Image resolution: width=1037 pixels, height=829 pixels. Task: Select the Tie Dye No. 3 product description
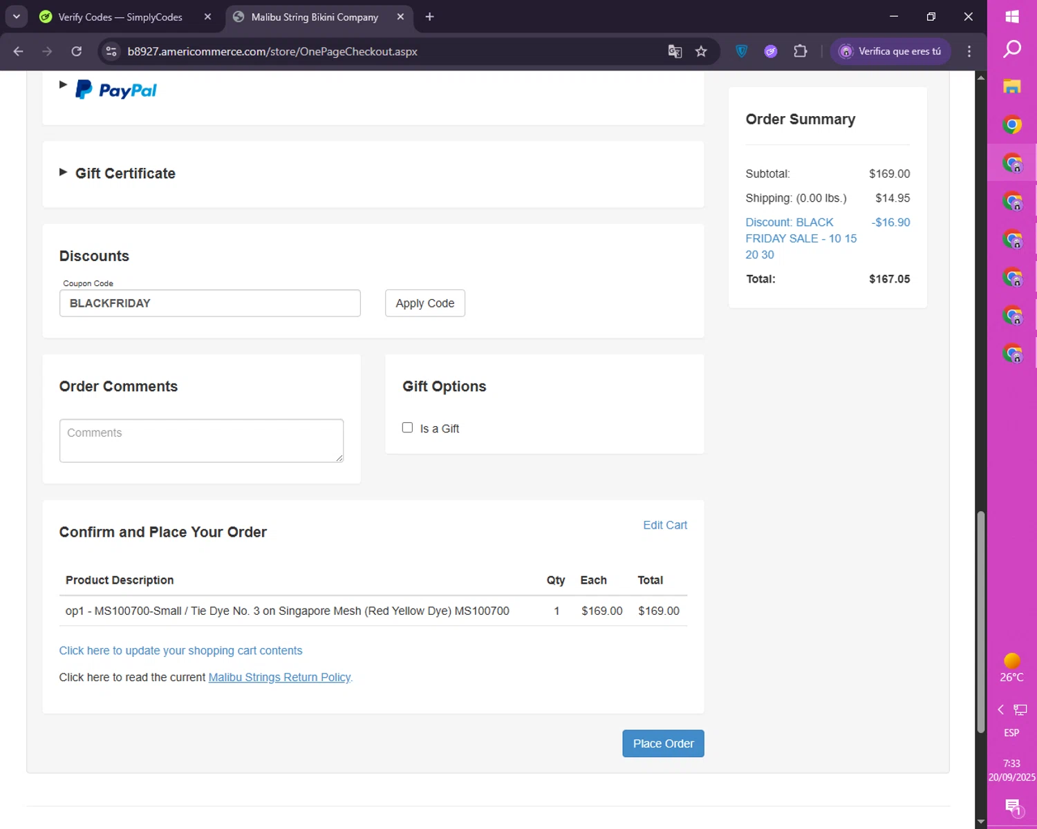(x=287, y=611)
